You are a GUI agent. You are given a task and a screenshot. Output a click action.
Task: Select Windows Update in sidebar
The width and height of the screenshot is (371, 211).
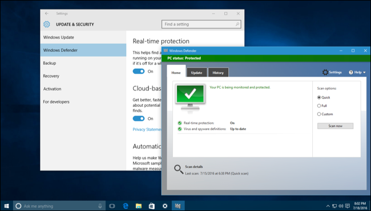click(x=83, y=37)
